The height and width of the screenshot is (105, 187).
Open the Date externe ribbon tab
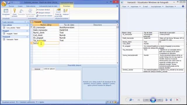[31, 6]
